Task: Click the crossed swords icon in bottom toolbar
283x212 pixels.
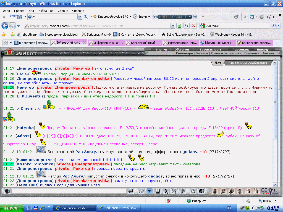Action: [223, 191]
